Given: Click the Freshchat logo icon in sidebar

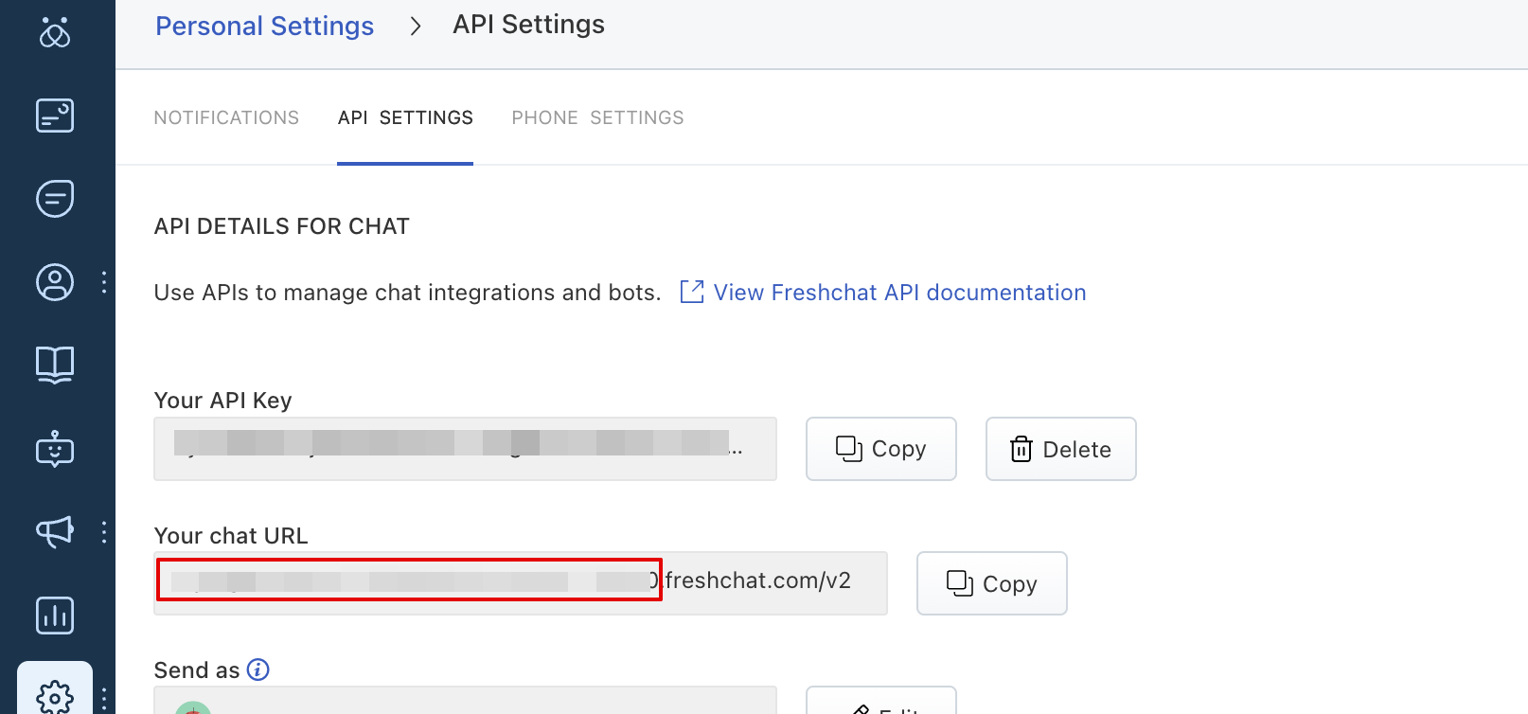Looking at the screenshot, I should [55, 33].
